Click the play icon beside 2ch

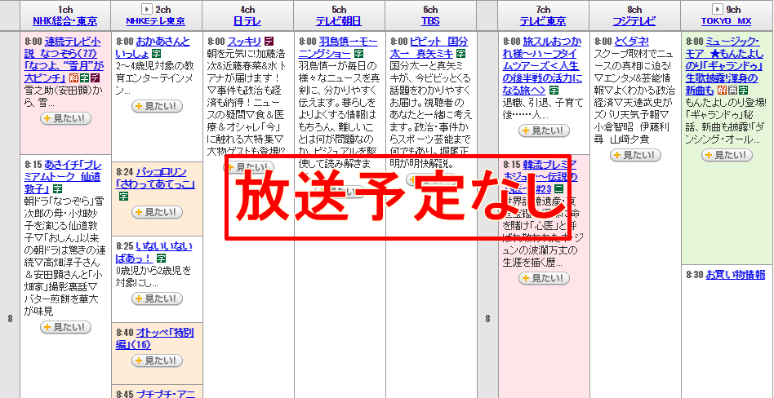[146, 9]
